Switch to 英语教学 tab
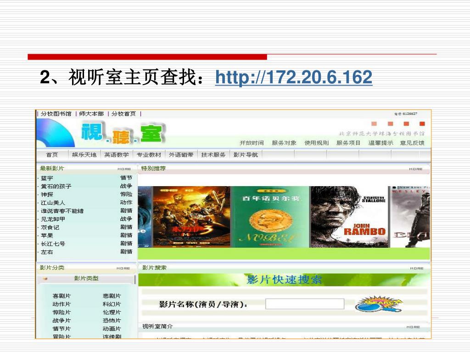Viewport: 470px width, 353px height. (x=116, y=154)
